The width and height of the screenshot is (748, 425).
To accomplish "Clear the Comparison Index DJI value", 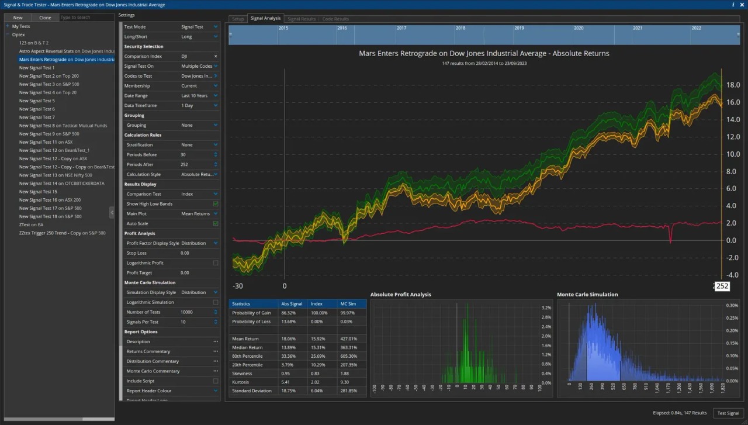I will point(215,56).
